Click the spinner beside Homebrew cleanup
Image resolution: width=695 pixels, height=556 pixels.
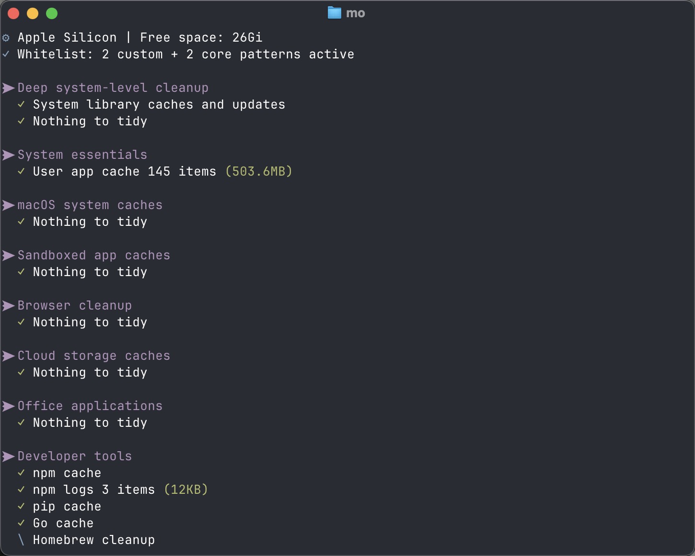21,540
